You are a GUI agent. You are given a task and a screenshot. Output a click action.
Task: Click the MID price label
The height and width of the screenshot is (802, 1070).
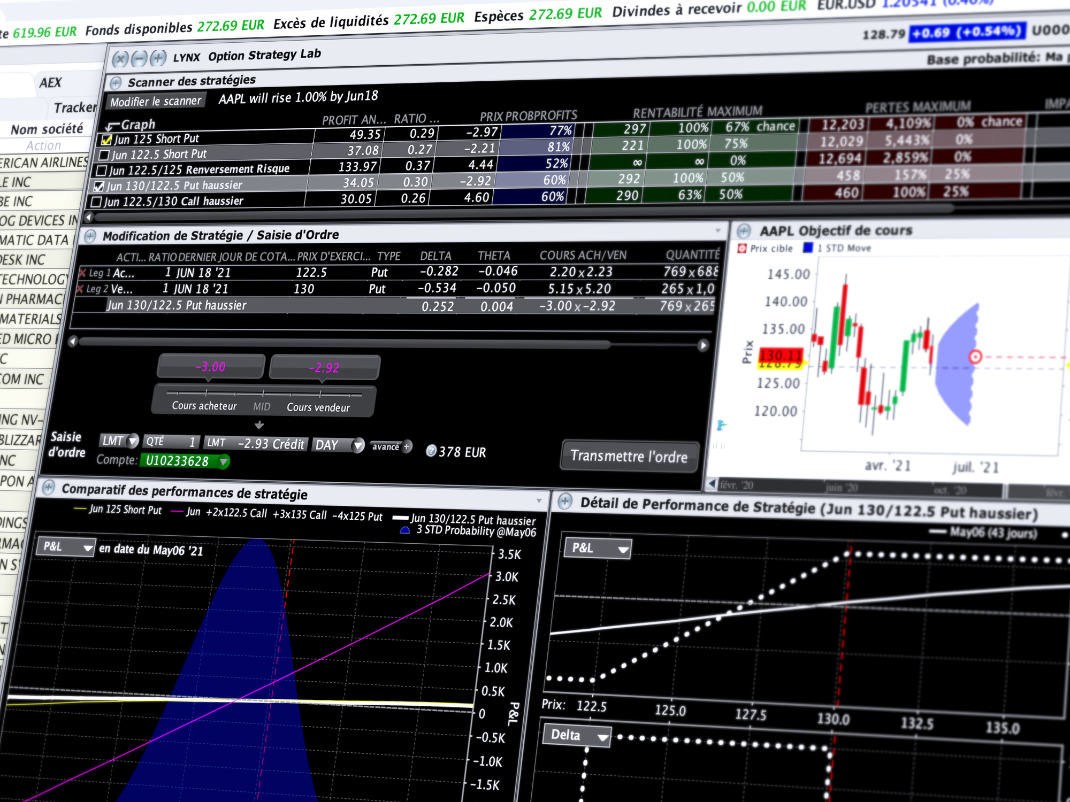click(x=262, y=407)
